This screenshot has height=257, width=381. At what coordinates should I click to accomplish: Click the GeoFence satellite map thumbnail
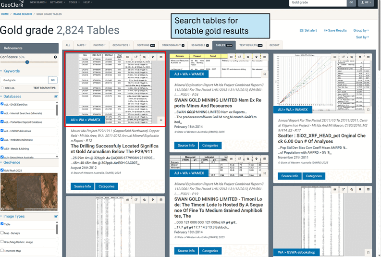pyautogui.click(x=29, y=192)
